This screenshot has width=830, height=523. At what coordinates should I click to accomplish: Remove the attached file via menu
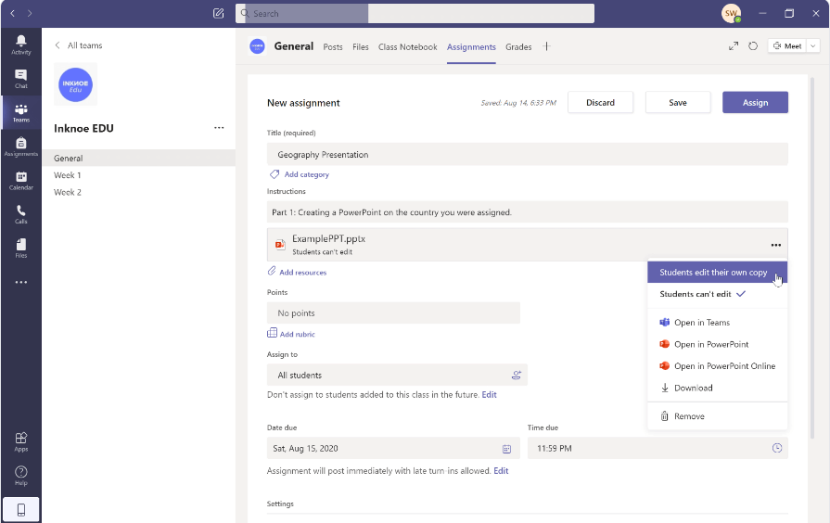(689, 416)
